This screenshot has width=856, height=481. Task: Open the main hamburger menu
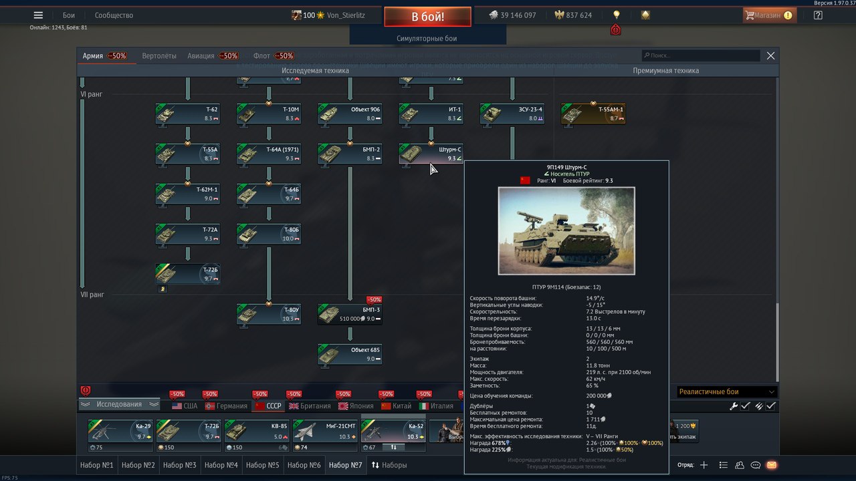[38, 15]
